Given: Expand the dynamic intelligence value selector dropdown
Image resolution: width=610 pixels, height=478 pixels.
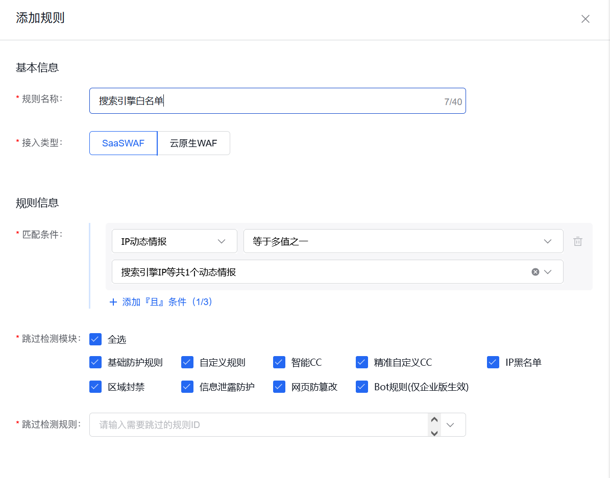Looking at the screenshot, I should (549, 271).
